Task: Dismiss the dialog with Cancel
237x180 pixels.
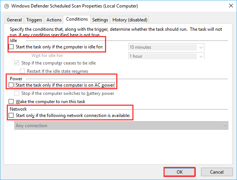Action: pos(217,172)
